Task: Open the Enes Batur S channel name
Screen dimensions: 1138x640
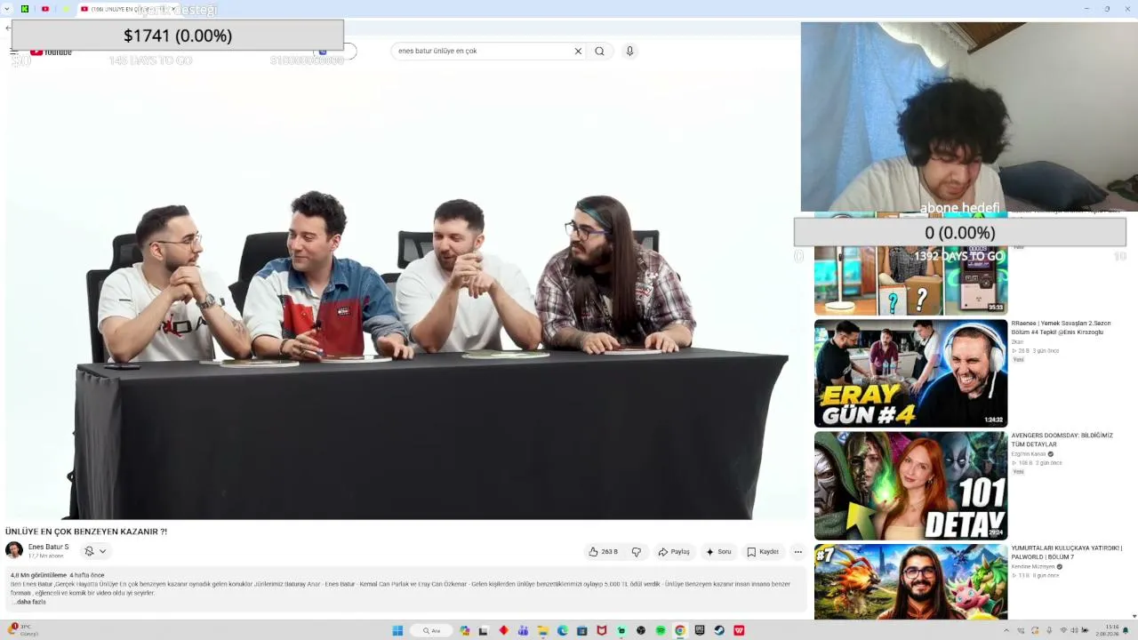Action: tap(48, 548)
